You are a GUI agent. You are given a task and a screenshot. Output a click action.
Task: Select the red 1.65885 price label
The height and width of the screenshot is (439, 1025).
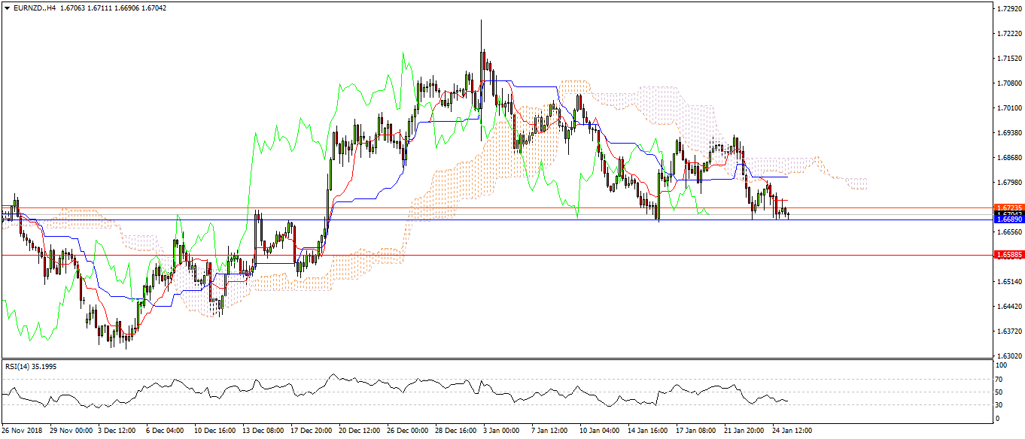pos(1008,255)
